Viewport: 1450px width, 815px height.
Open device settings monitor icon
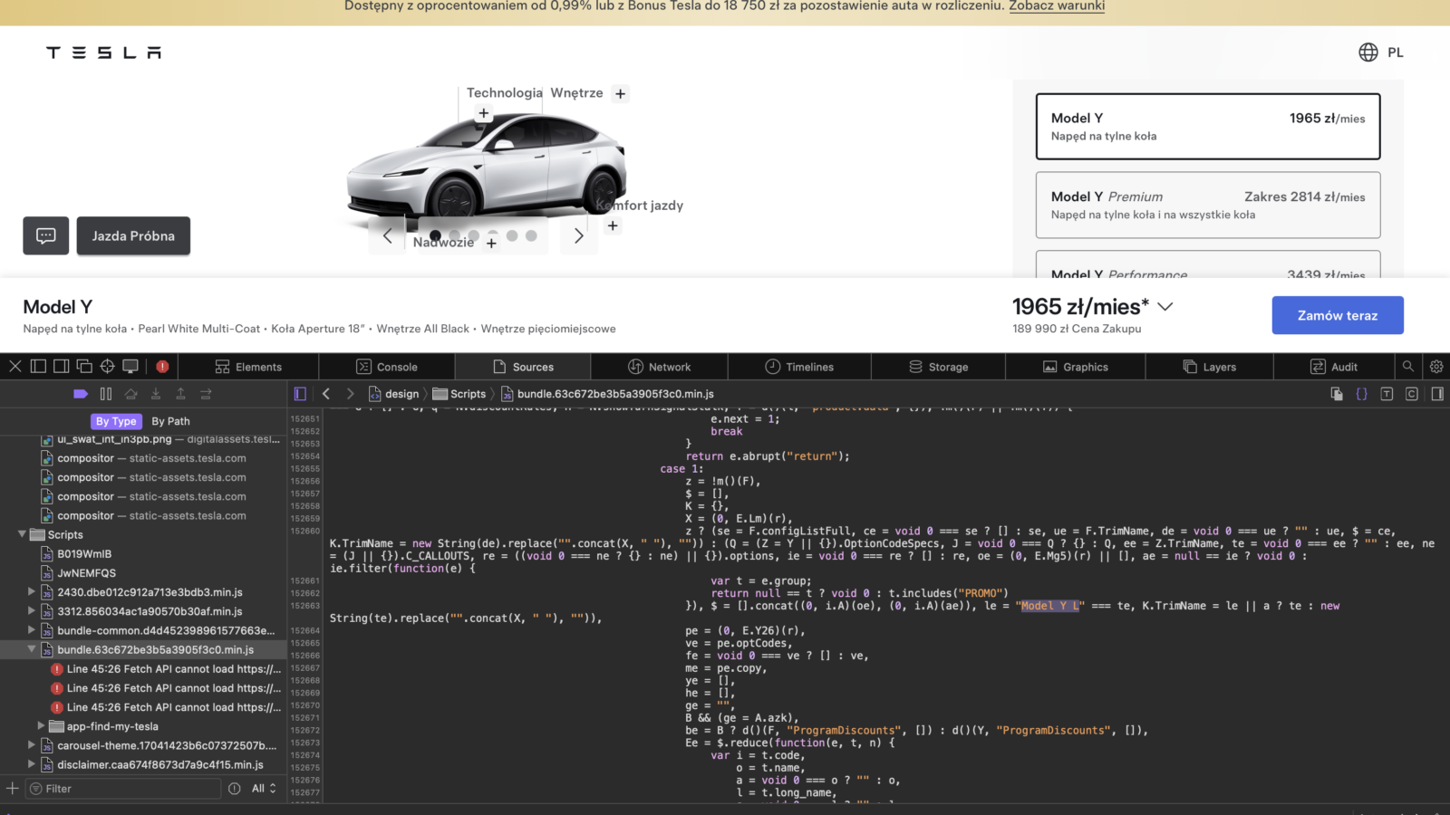pos(130,367)
